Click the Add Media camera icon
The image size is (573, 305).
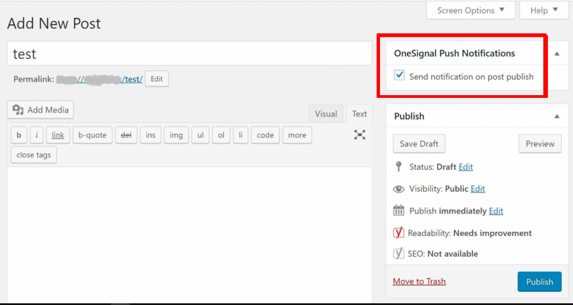18,110
